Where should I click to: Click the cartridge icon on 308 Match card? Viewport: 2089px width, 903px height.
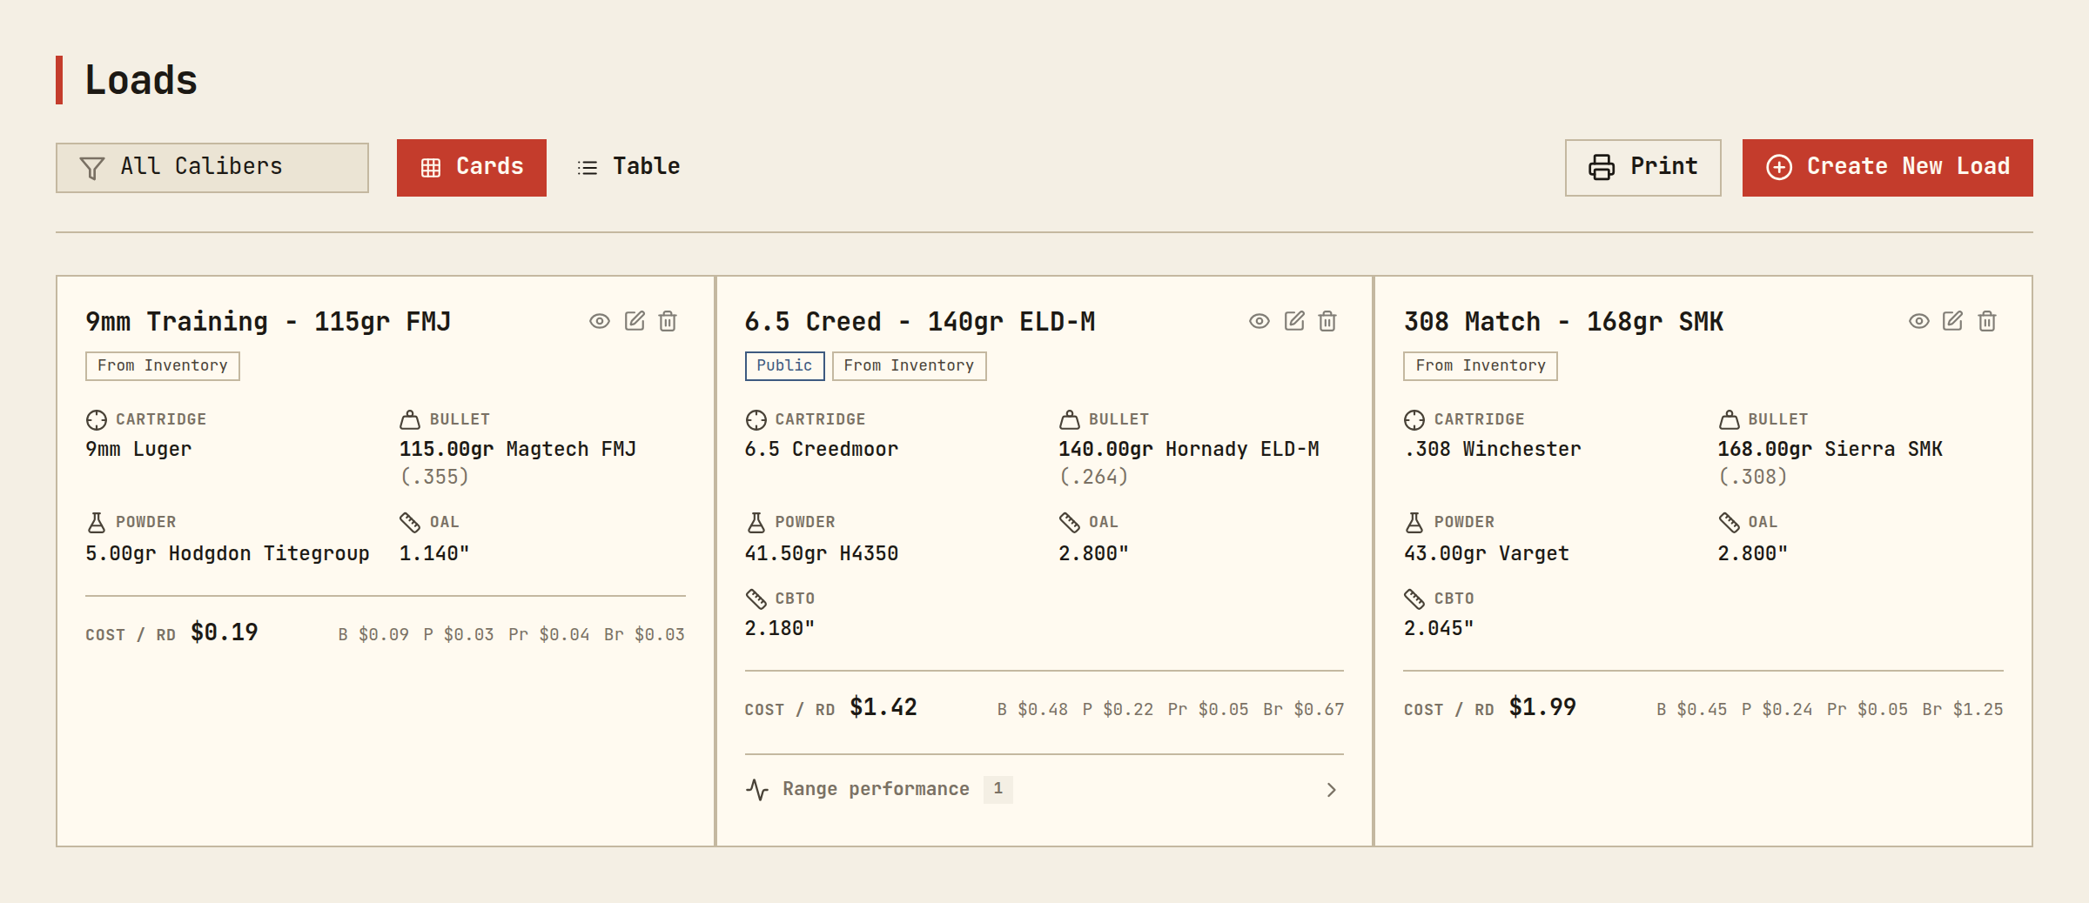click(1414, 420)
